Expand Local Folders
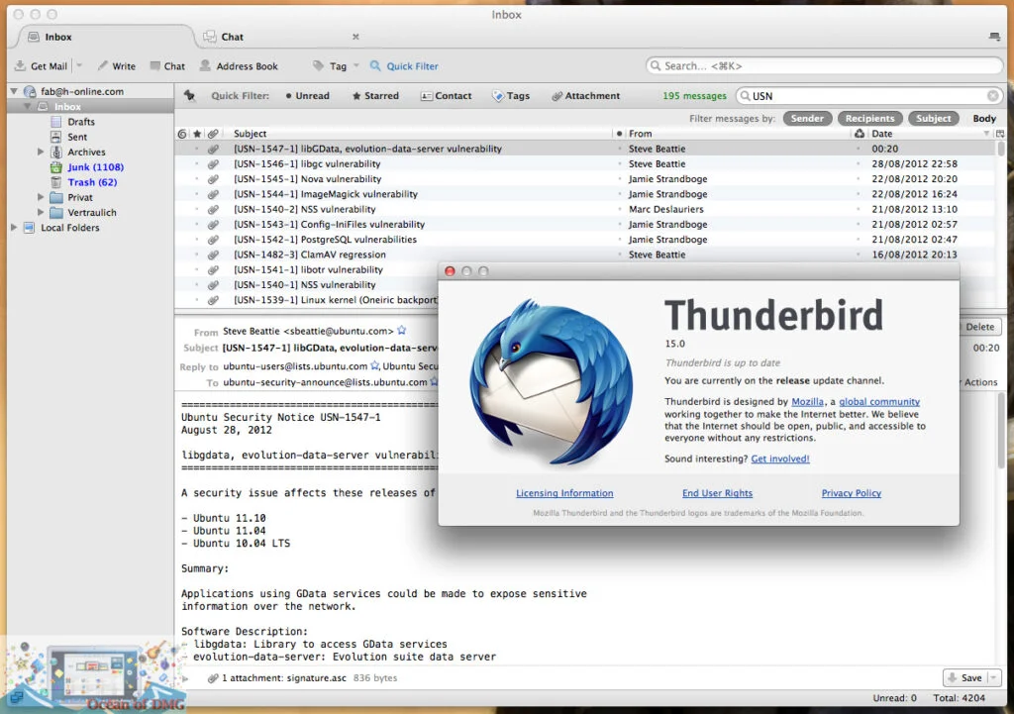 (x=14, y=227)
